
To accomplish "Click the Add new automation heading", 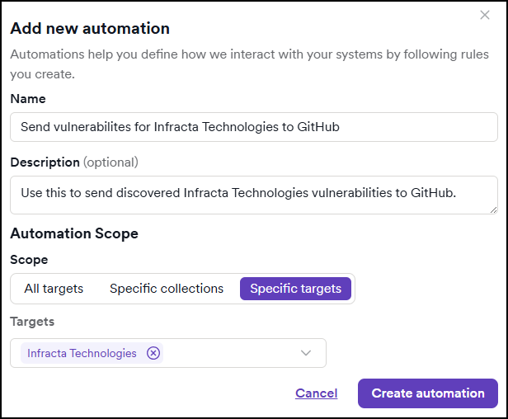I will [x=90, y=28].
